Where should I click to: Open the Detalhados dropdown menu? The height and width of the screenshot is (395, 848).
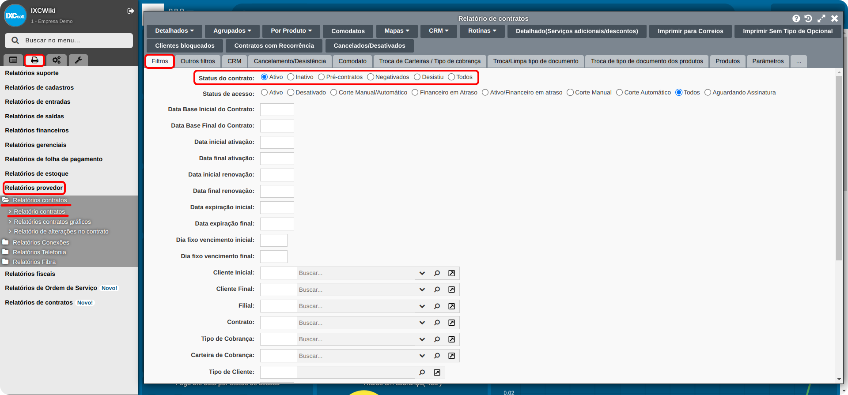click(x=174, y=31)
